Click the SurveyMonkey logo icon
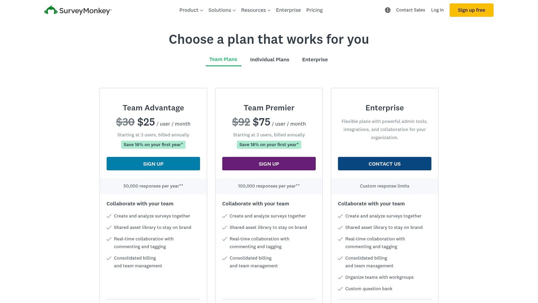This screenshot has height=303, width=538. point(51,10)
